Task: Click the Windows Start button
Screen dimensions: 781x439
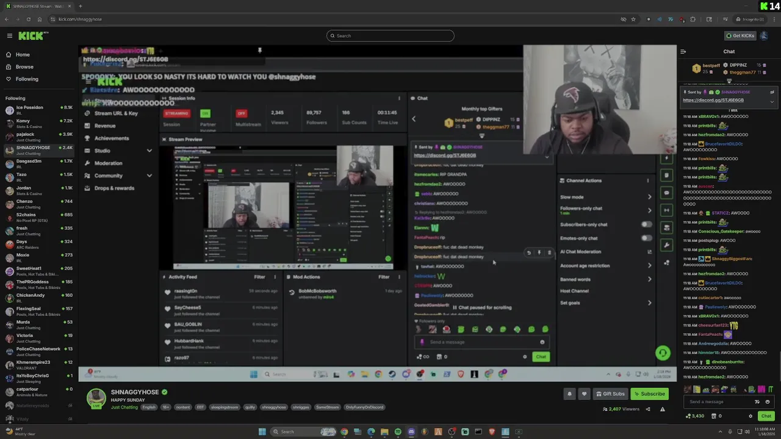Action: [262, 432]
